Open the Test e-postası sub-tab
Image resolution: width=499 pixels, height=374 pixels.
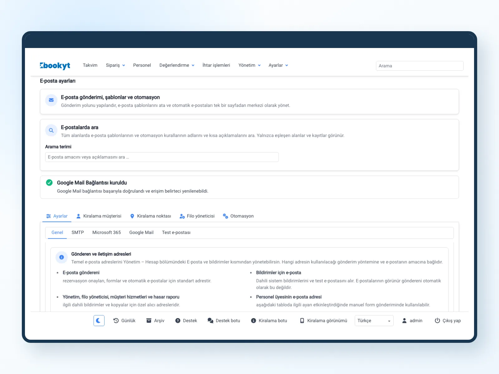point(176,233)
